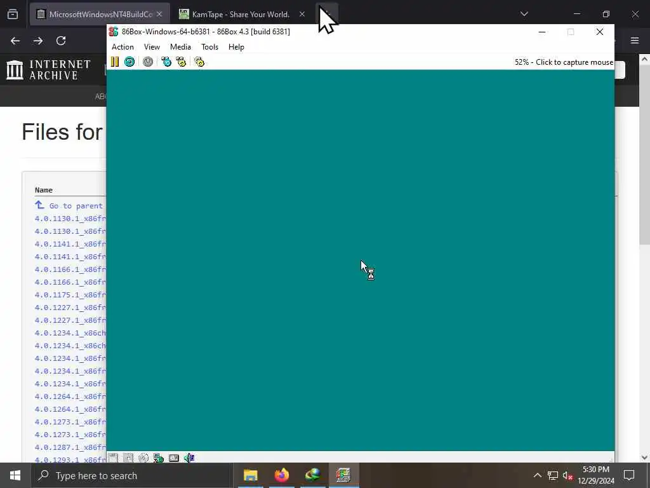Open 86Box settings gear icon
The width and height of the screenshot is (650, 488).
click(x=199, y=62)
